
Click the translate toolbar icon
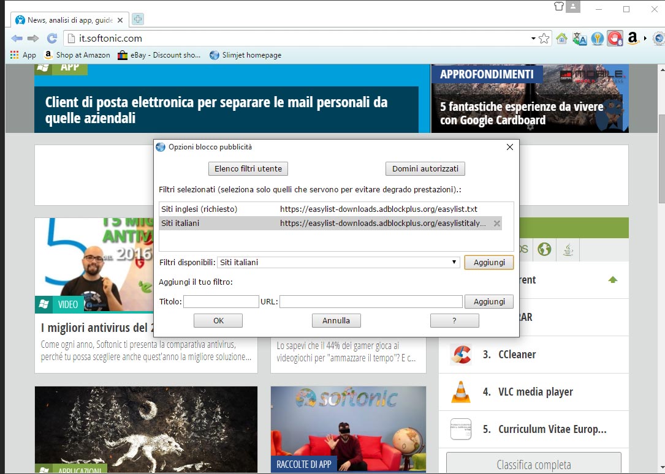pyautogui.click(x=579, y=39)
